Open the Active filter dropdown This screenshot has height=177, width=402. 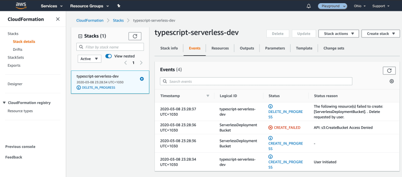coord(90,59)
